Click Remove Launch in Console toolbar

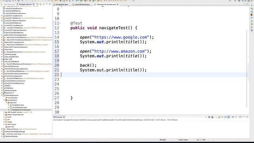tap(209, 117)
